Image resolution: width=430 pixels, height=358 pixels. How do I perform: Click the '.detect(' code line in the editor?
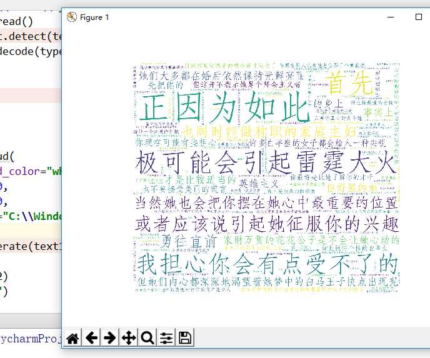[31, 36]
